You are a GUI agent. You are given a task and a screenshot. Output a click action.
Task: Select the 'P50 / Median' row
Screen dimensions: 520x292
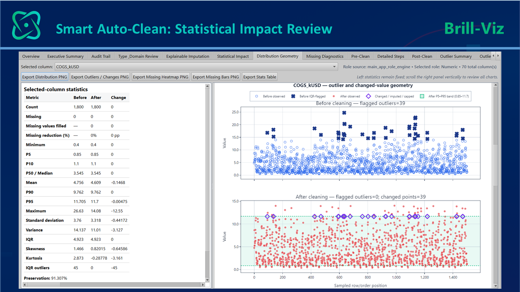(x=76, y=173)
